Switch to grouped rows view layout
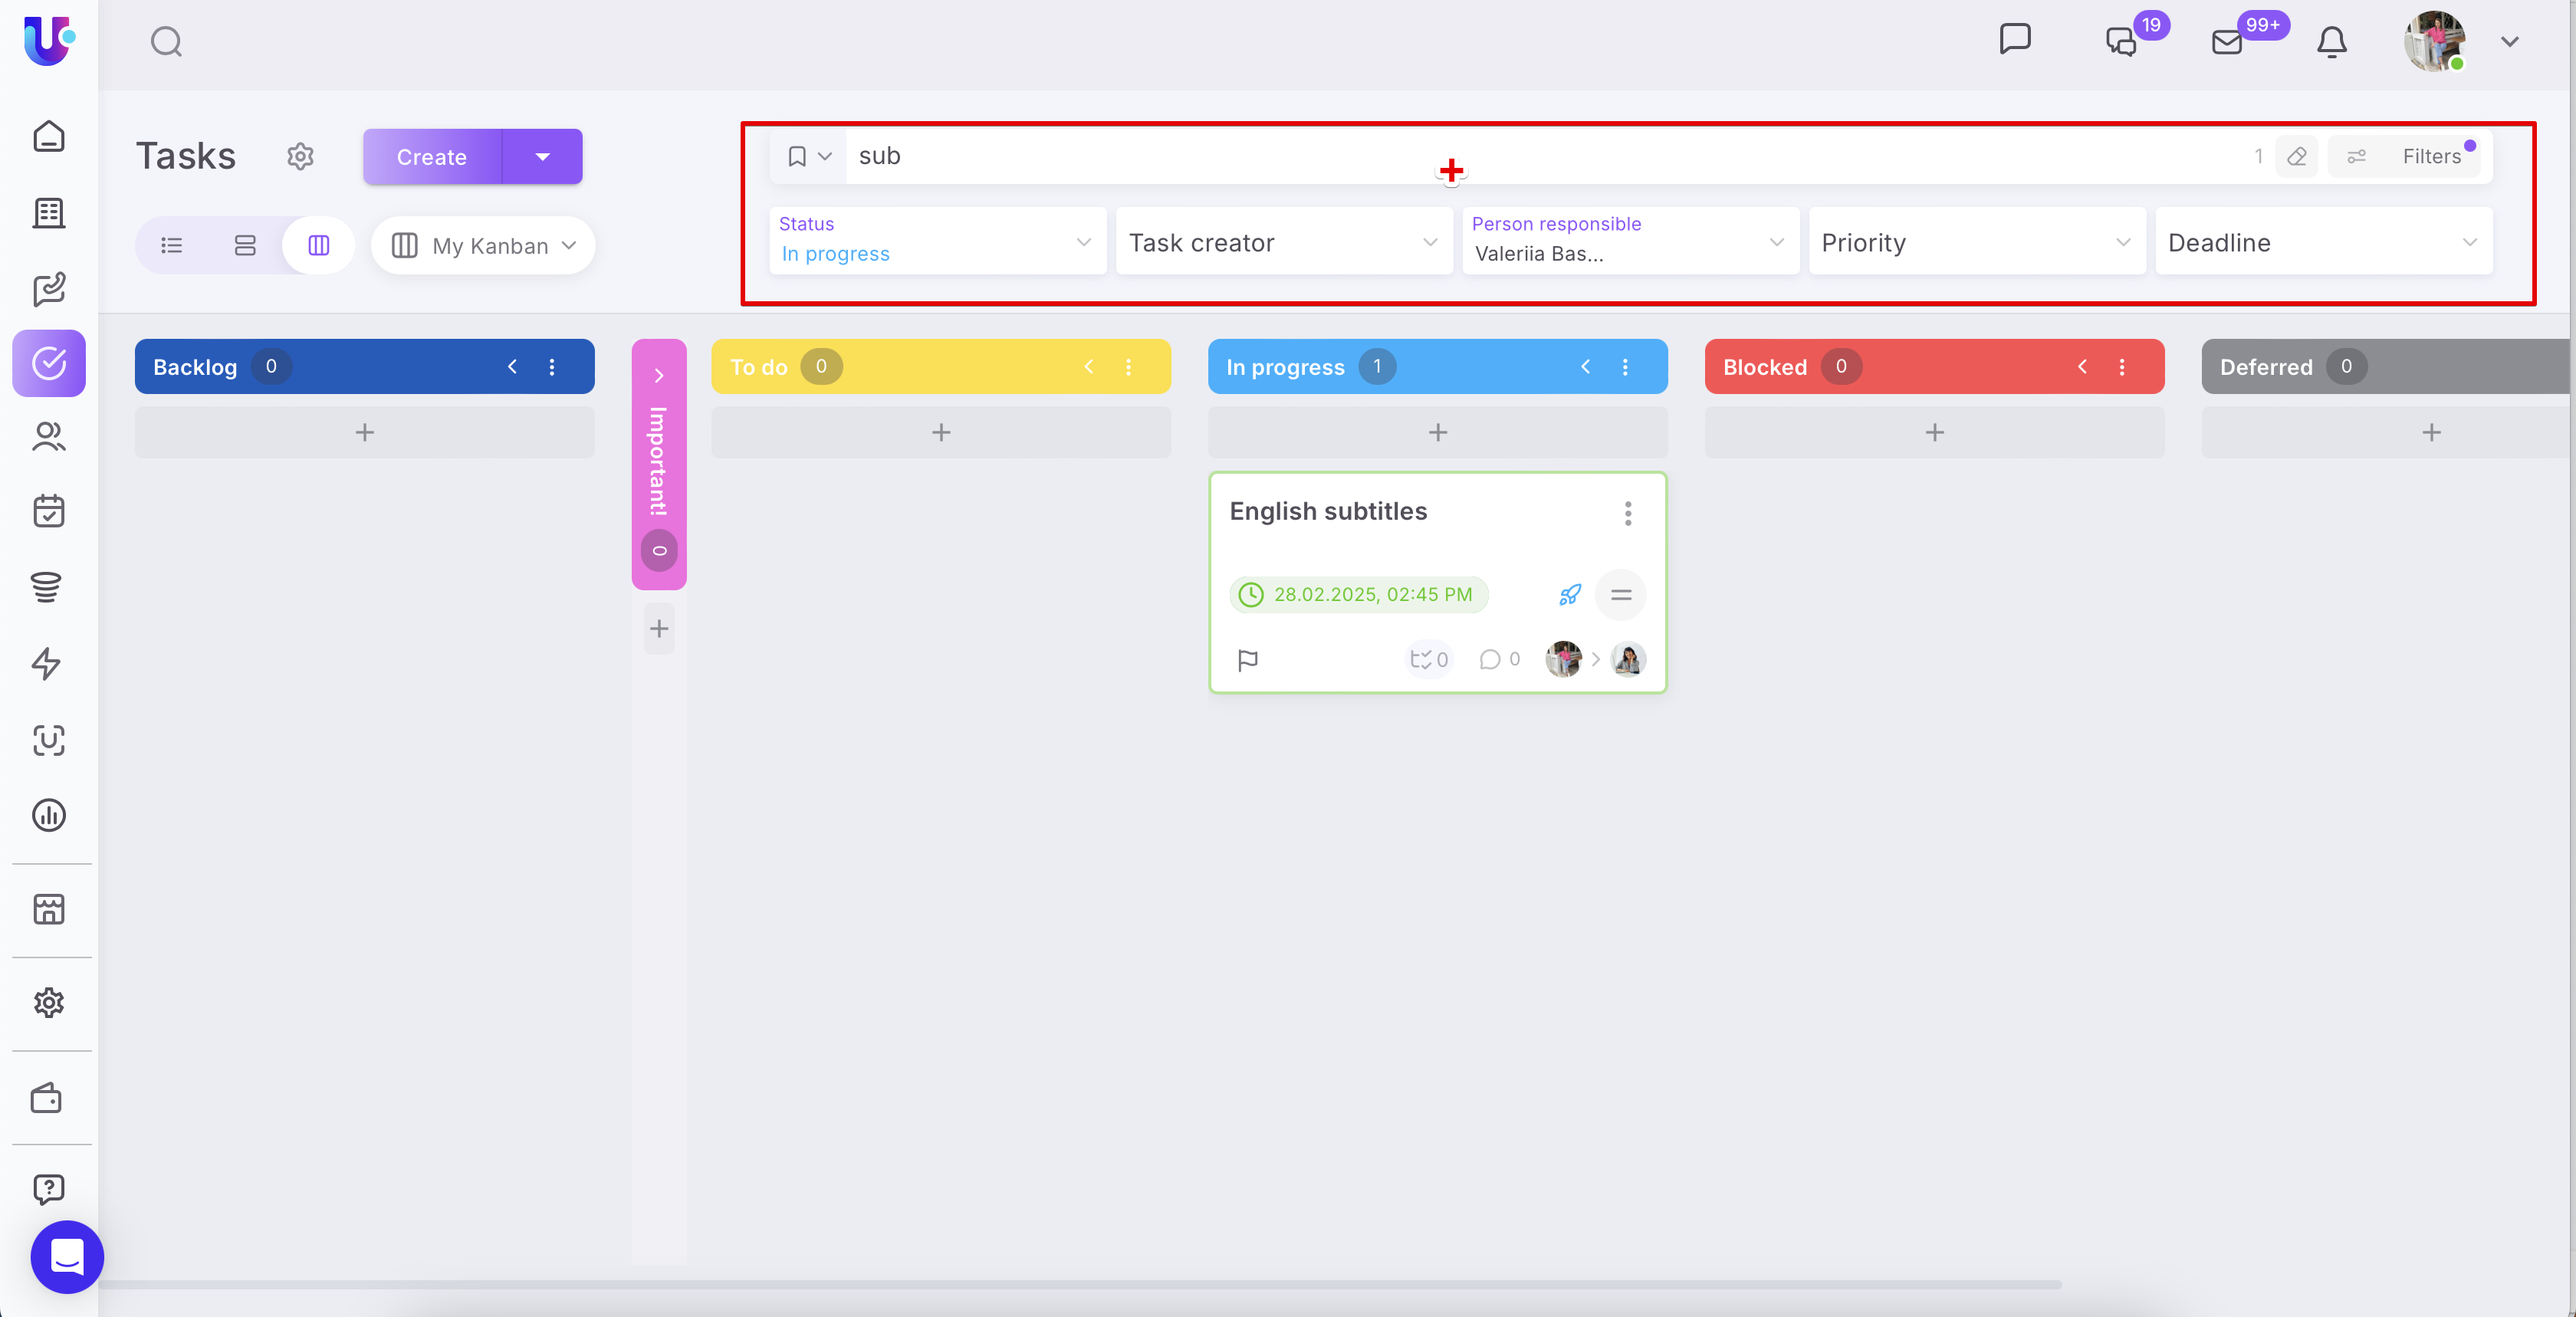 pos(245,245)
